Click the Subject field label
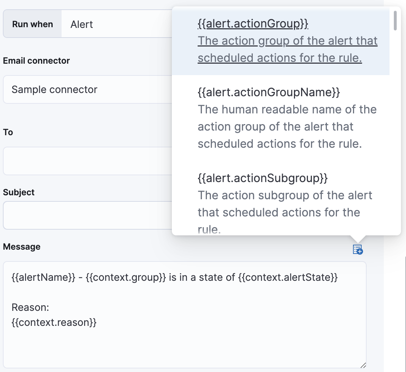The width and height of the screenshot is (406, 372). tap(19, 192)
